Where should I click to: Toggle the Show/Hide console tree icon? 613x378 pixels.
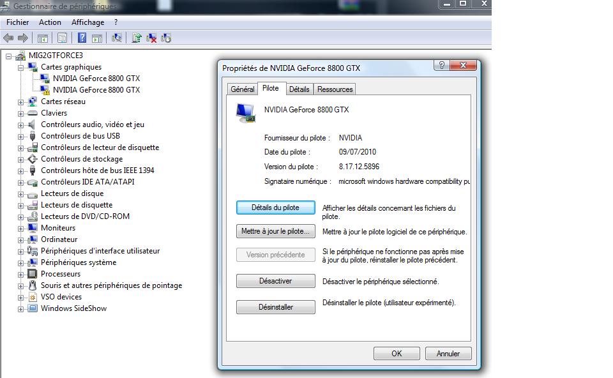43,38
